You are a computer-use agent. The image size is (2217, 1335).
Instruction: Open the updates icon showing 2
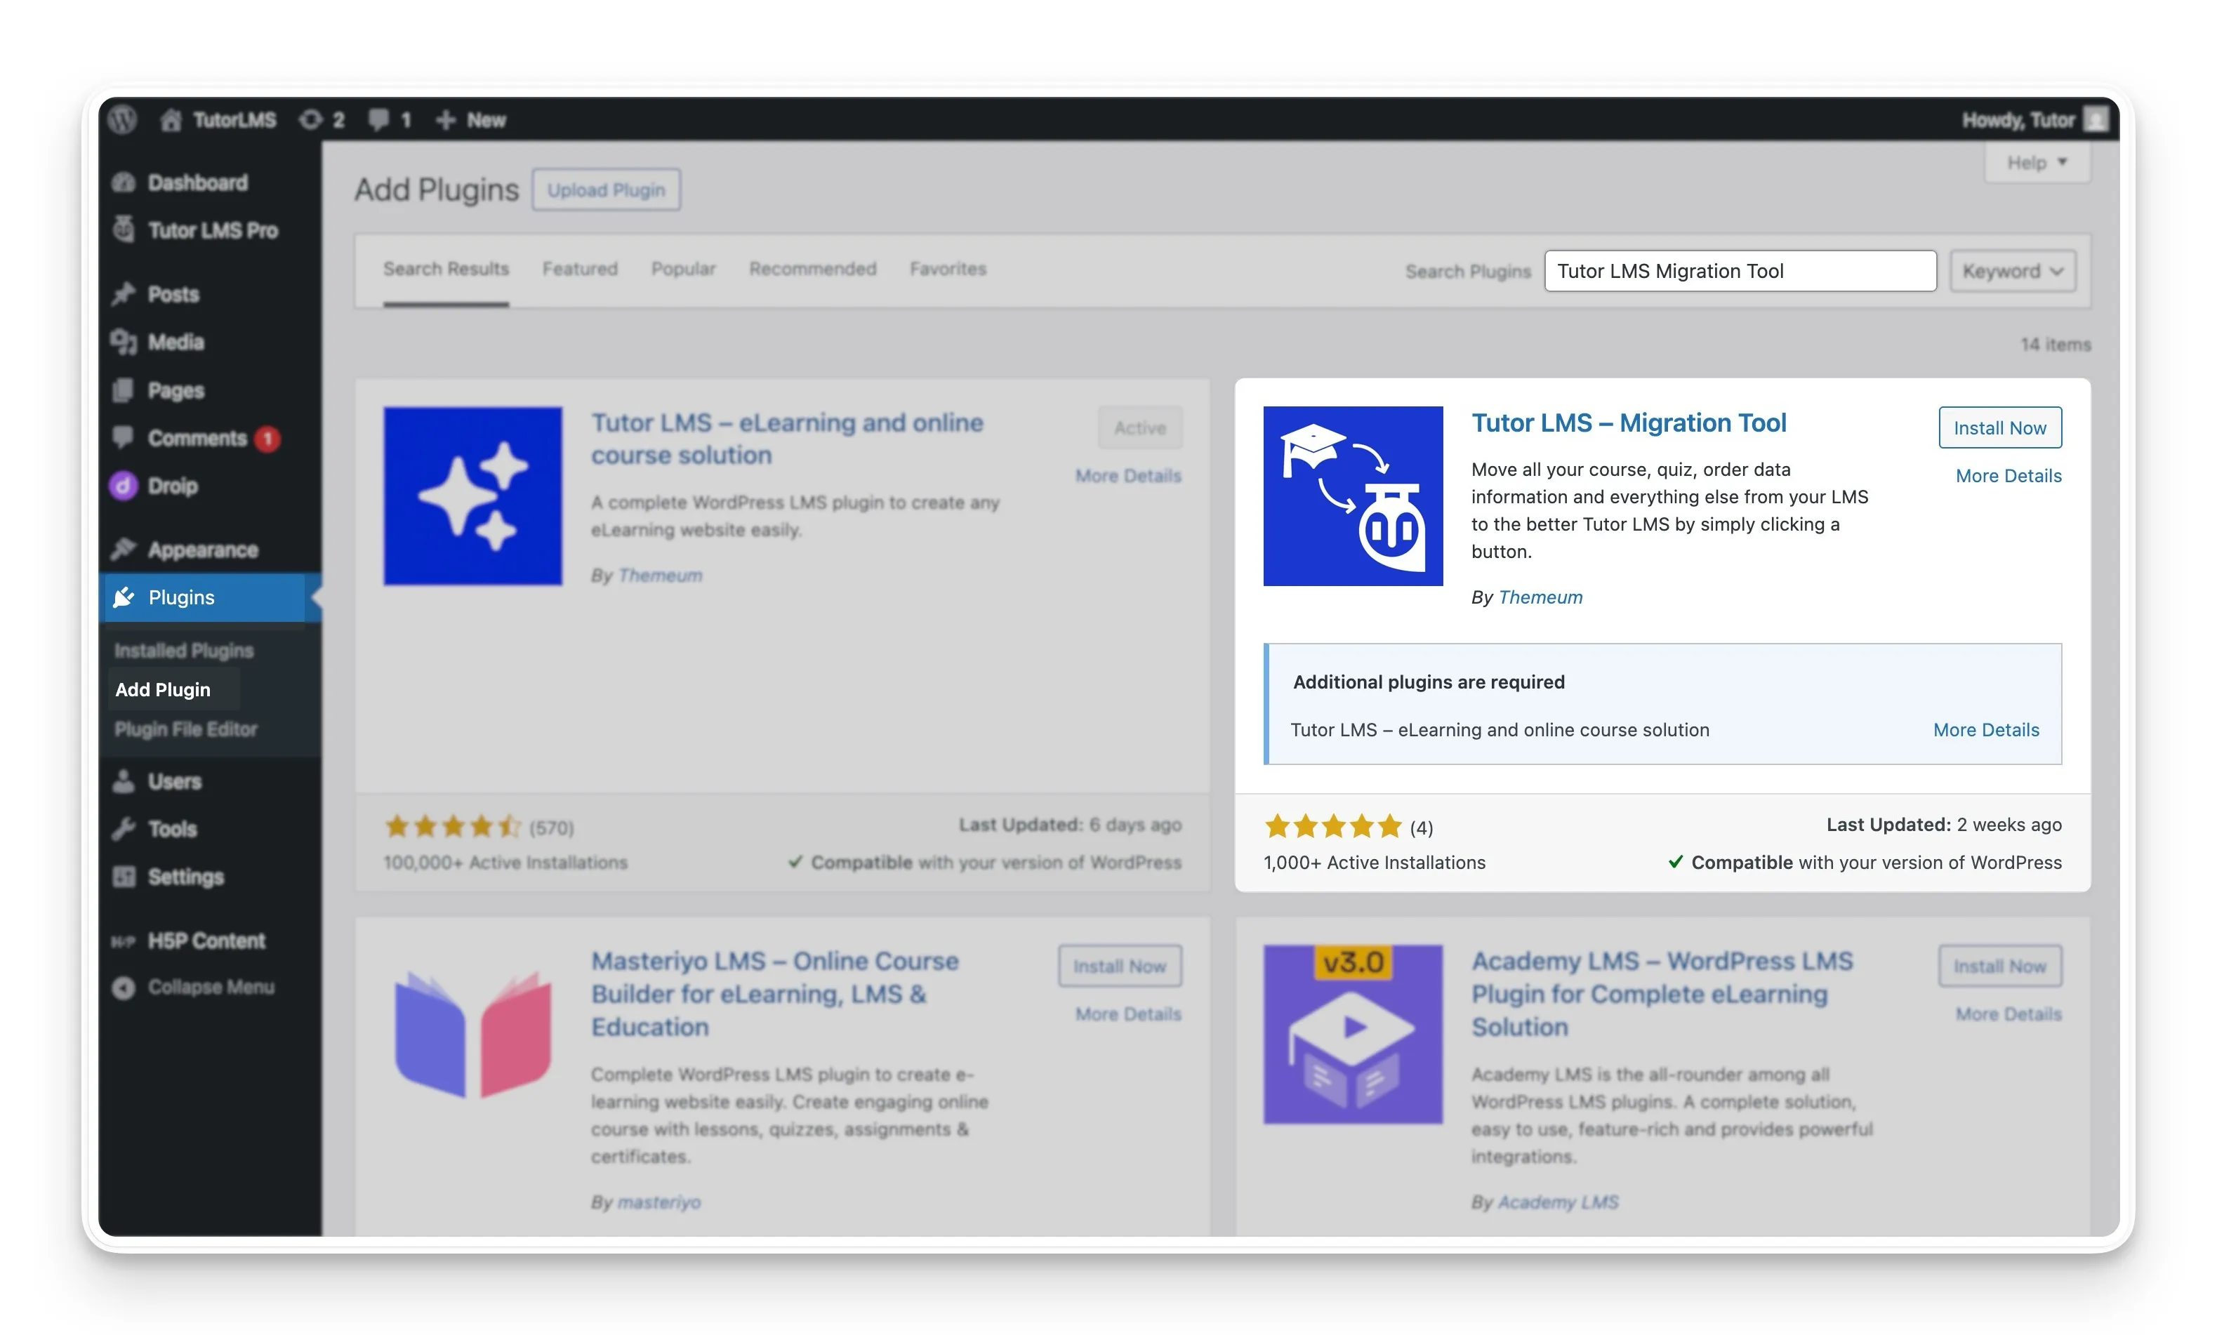tap(311, 119)
